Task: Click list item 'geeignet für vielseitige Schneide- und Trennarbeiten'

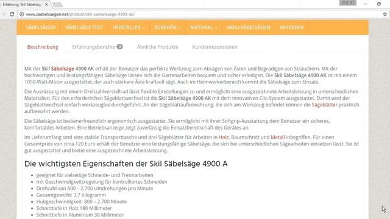Action: point(95,175)
